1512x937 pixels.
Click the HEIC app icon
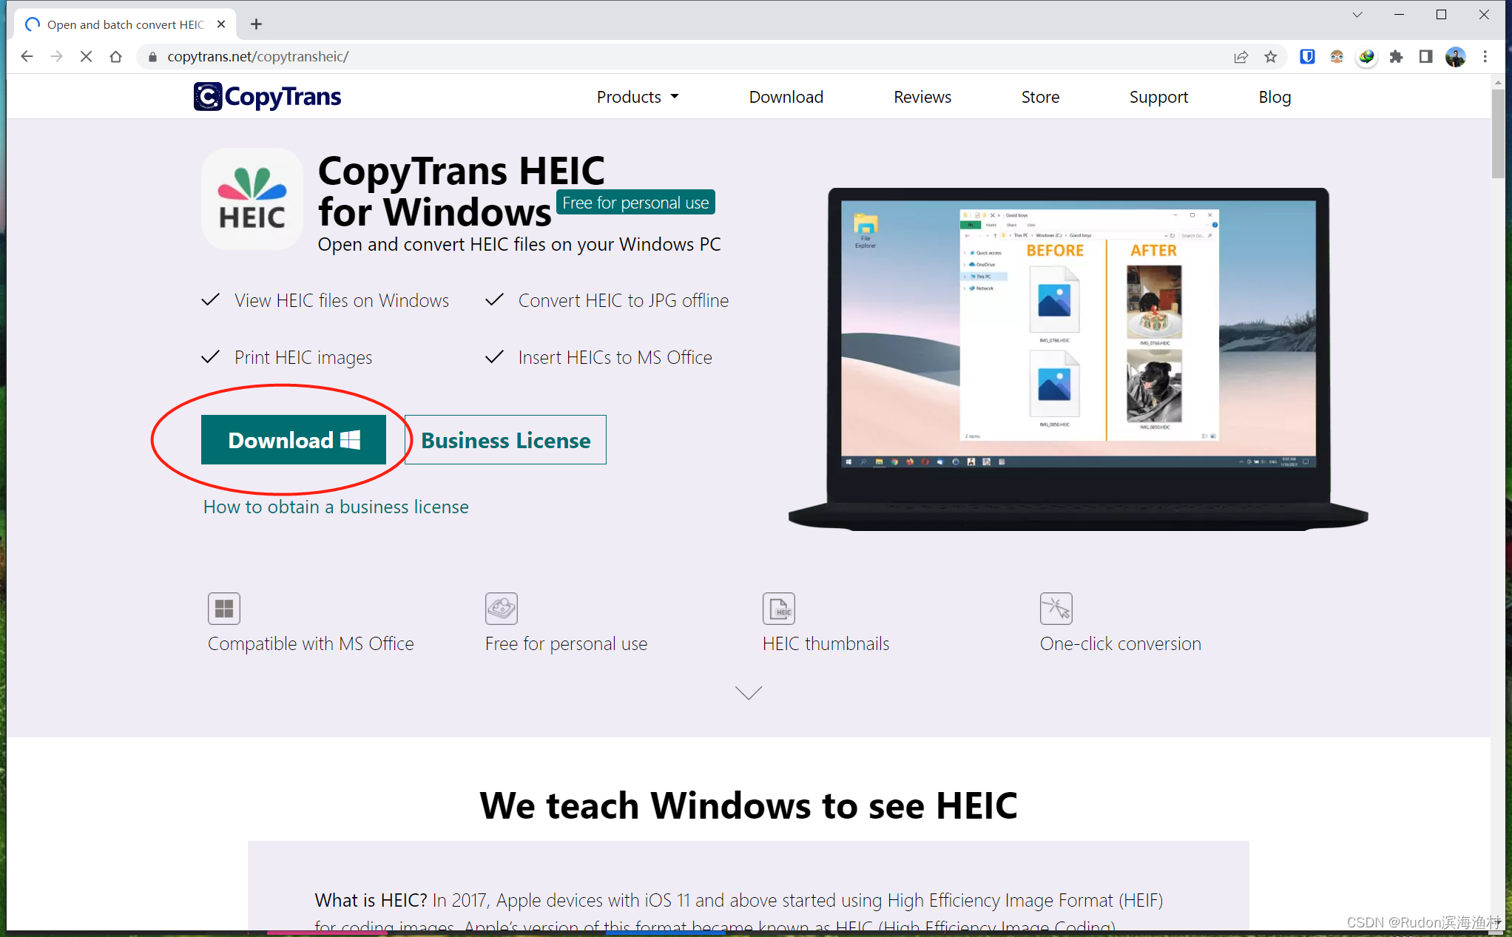252,199
